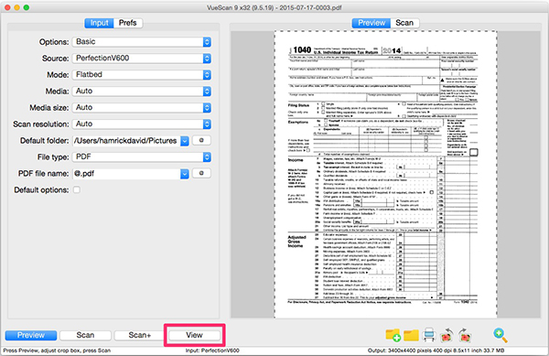Open the Media dropdown set to Auto
The height and width of the screenshot is (356, 549).
(142, 91)
